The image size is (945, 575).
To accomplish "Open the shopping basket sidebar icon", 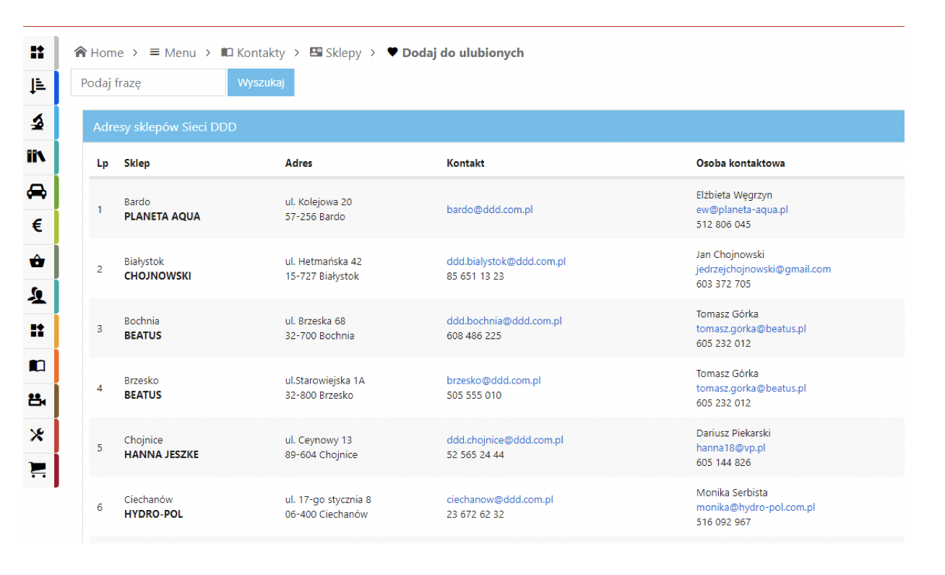I will pyautogui.click(x=38, y=261).
